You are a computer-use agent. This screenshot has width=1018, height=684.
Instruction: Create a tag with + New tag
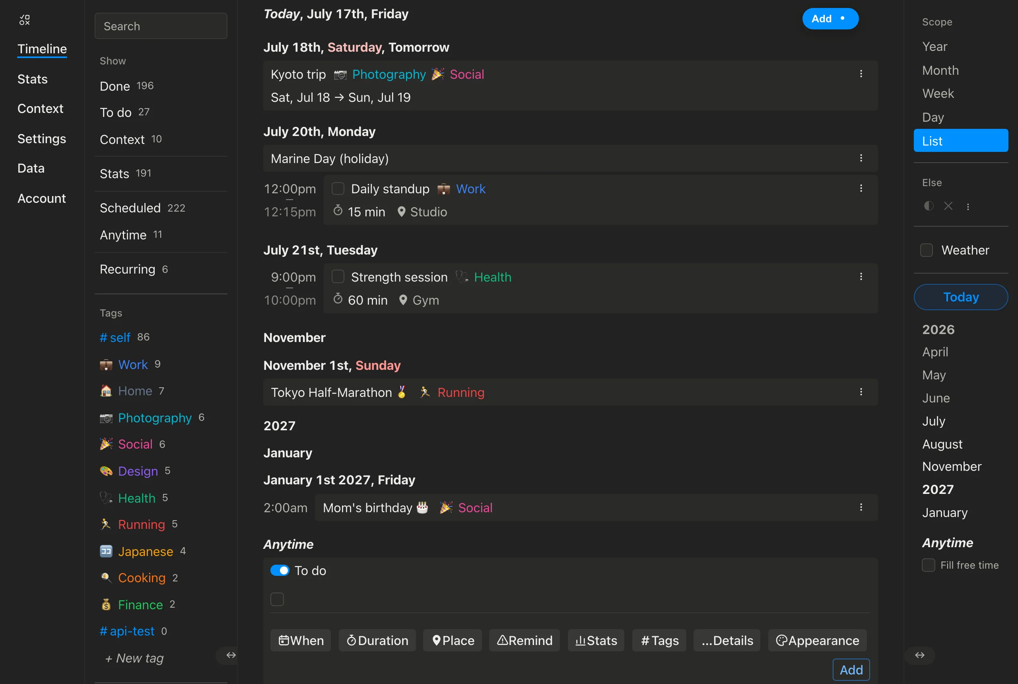pyautogui.click(x=134, y=658)
